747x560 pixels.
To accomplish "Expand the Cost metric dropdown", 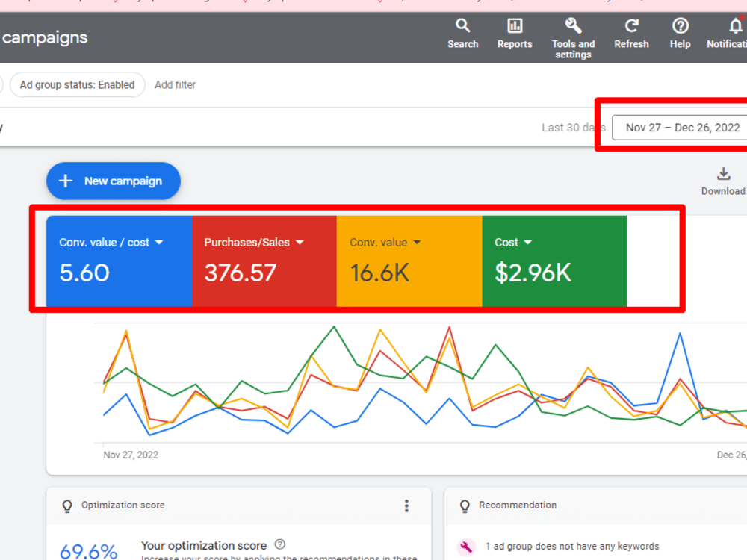I will click(527, 243).
